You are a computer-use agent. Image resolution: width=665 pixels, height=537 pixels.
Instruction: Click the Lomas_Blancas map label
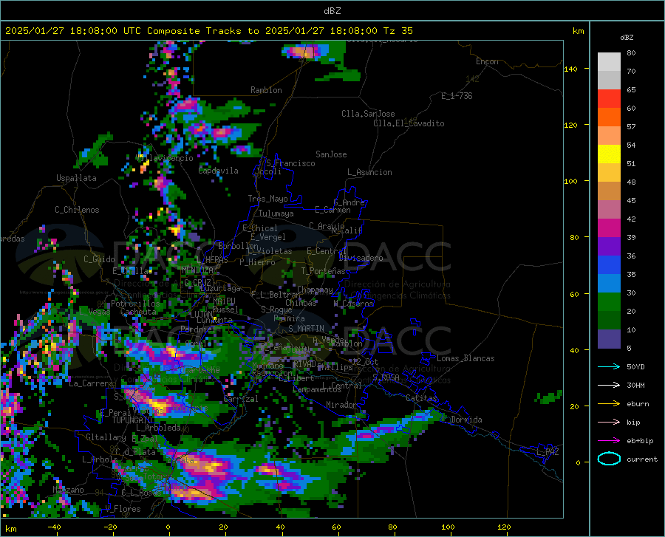465,358
